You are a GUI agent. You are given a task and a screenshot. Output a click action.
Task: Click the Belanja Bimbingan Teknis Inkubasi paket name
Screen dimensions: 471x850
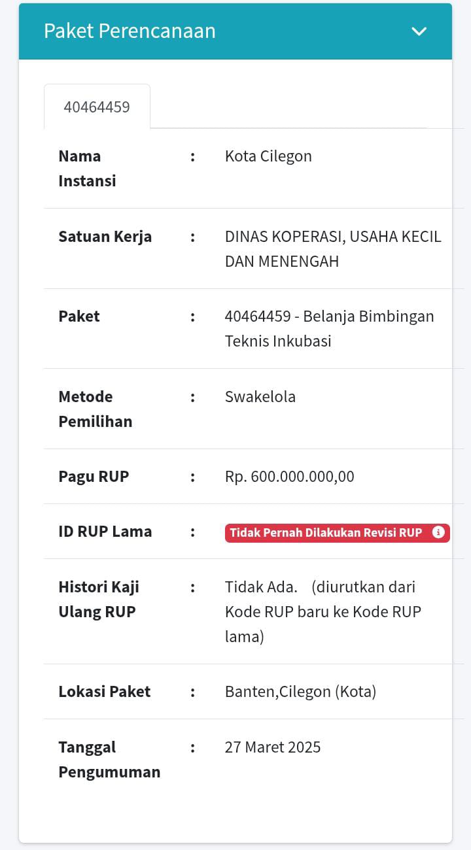tap(329, 328)
